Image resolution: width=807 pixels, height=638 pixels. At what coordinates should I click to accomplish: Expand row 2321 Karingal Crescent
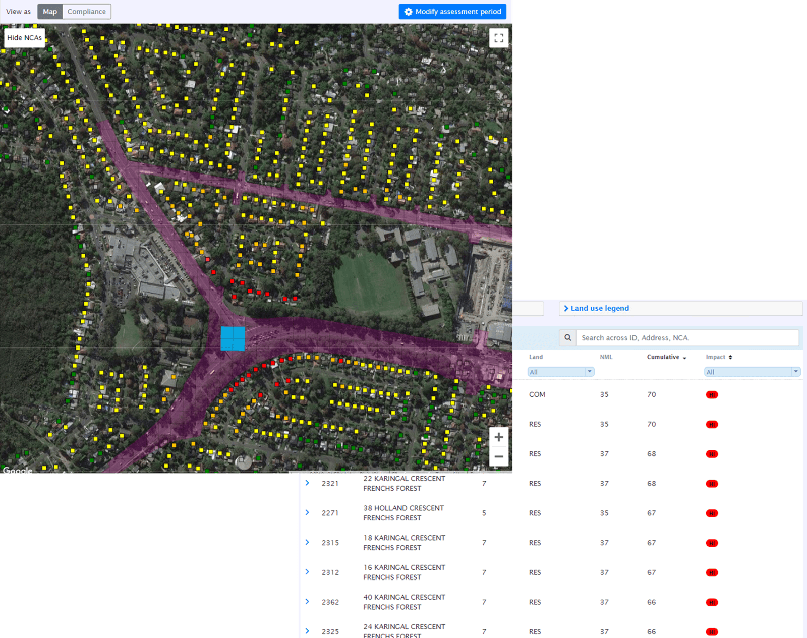pos(307,483)
